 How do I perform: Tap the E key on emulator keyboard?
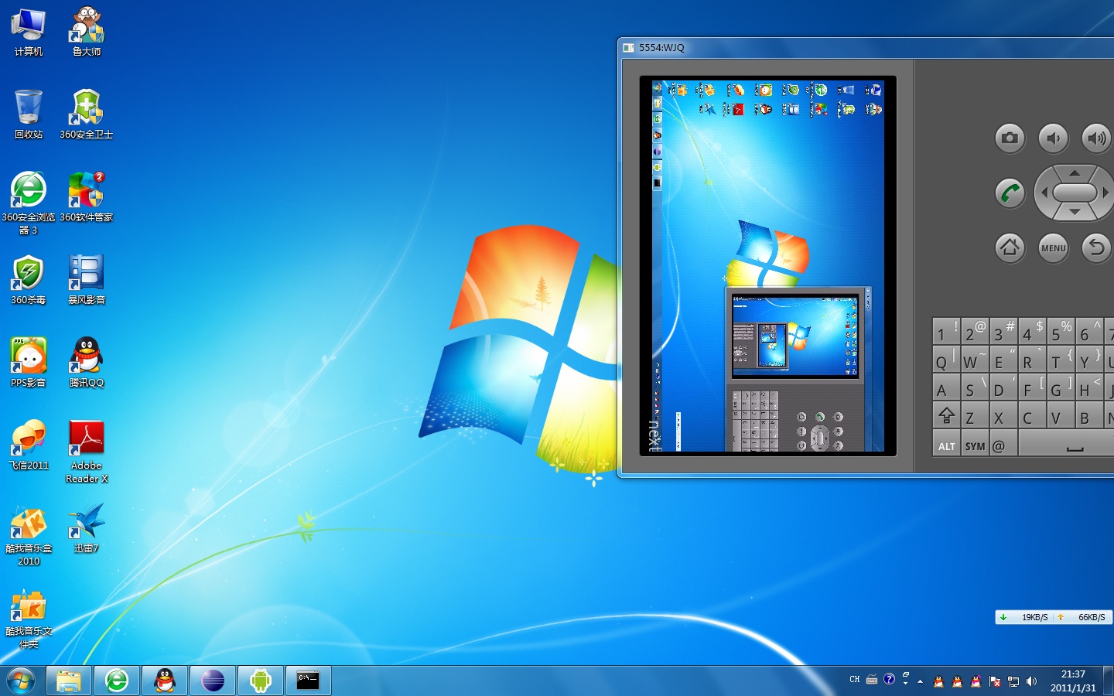1004,360
